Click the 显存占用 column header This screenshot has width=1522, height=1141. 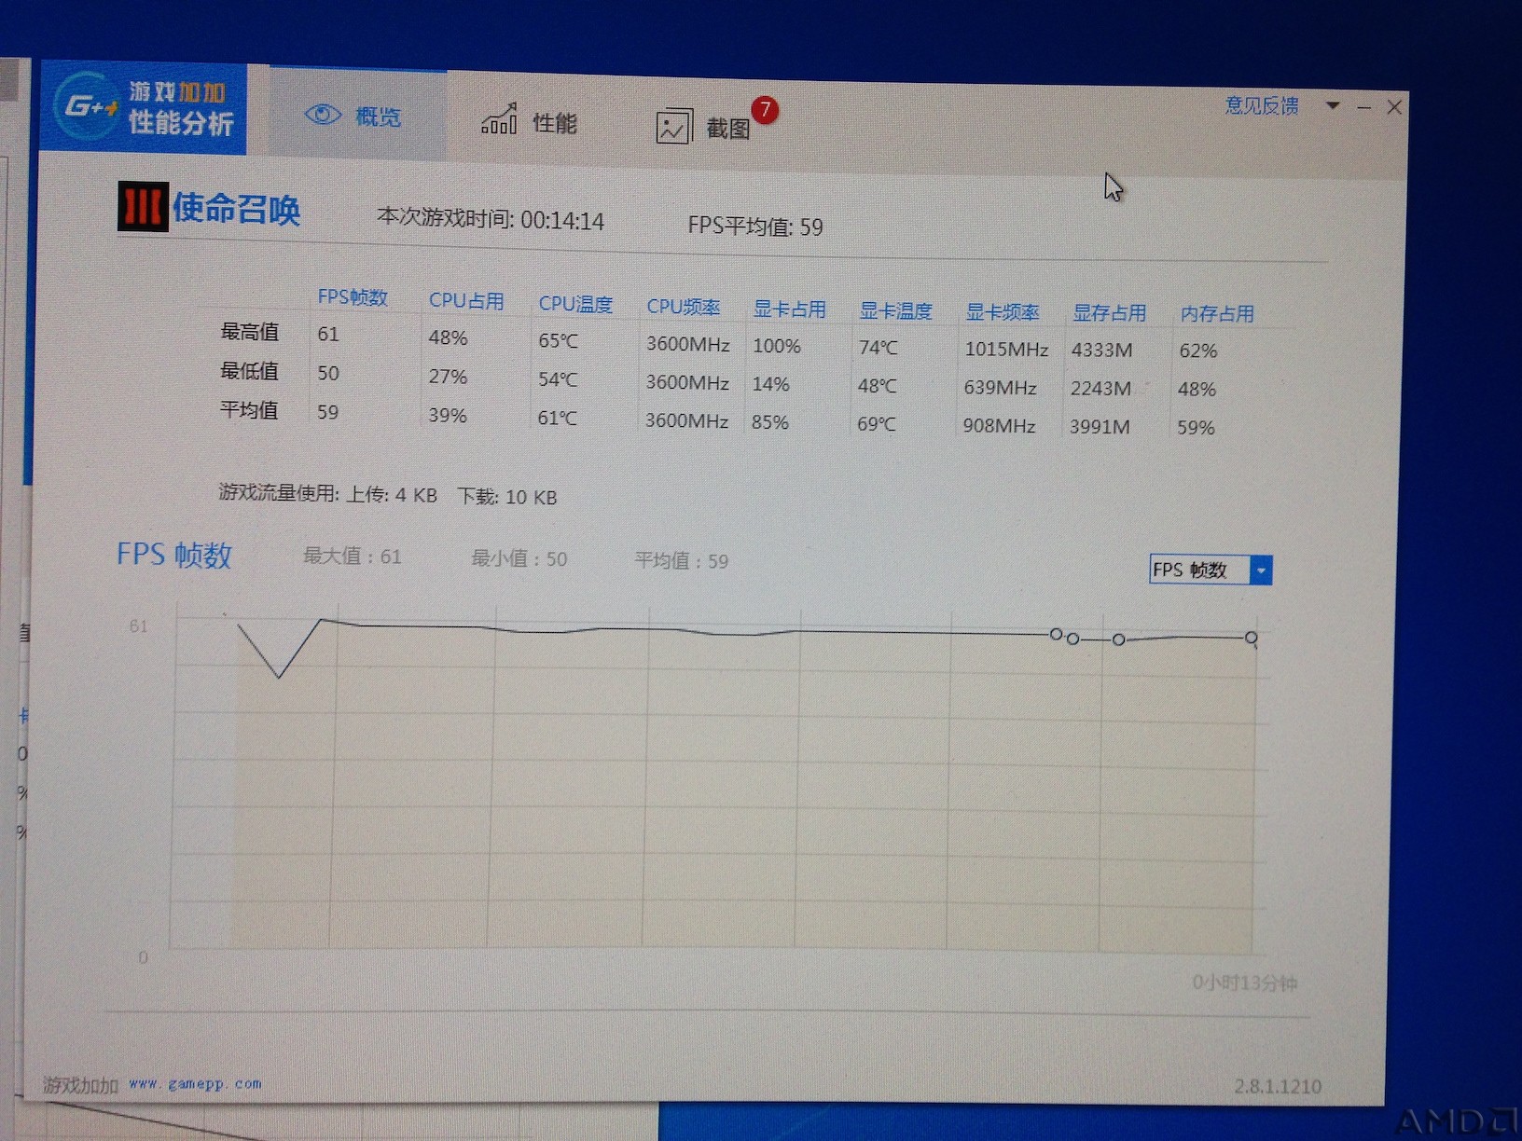1109,313
